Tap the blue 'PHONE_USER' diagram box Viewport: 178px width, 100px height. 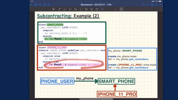[57, 81]
